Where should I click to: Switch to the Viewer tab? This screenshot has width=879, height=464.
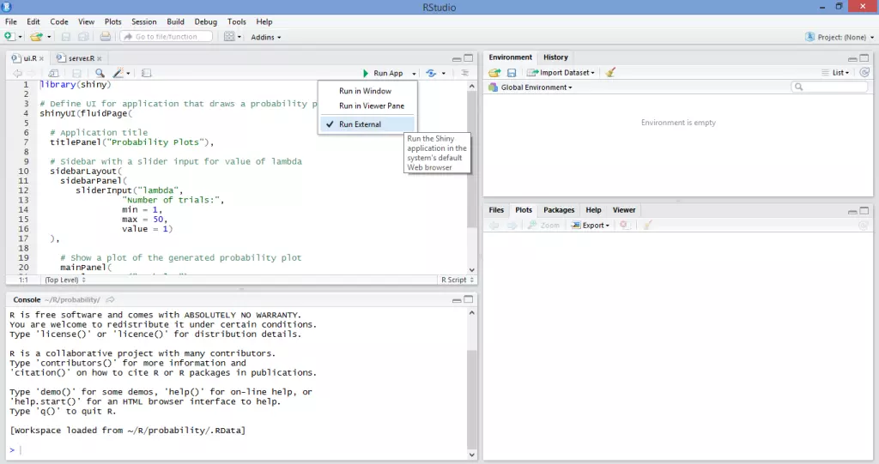coord(624,210)
